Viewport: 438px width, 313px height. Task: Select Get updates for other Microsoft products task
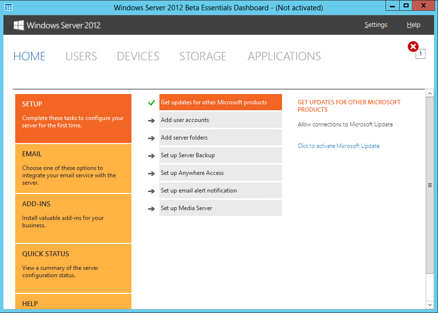tap(221, 102)
